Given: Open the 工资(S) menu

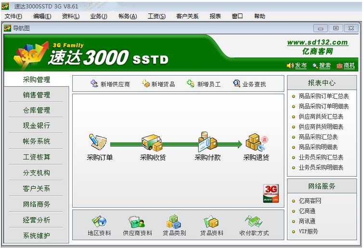Looking at the screenshot, I should click(157, 16).
